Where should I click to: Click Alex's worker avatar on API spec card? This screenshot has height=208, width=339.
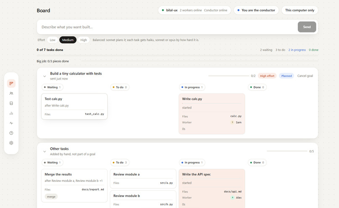click(233, 197)
